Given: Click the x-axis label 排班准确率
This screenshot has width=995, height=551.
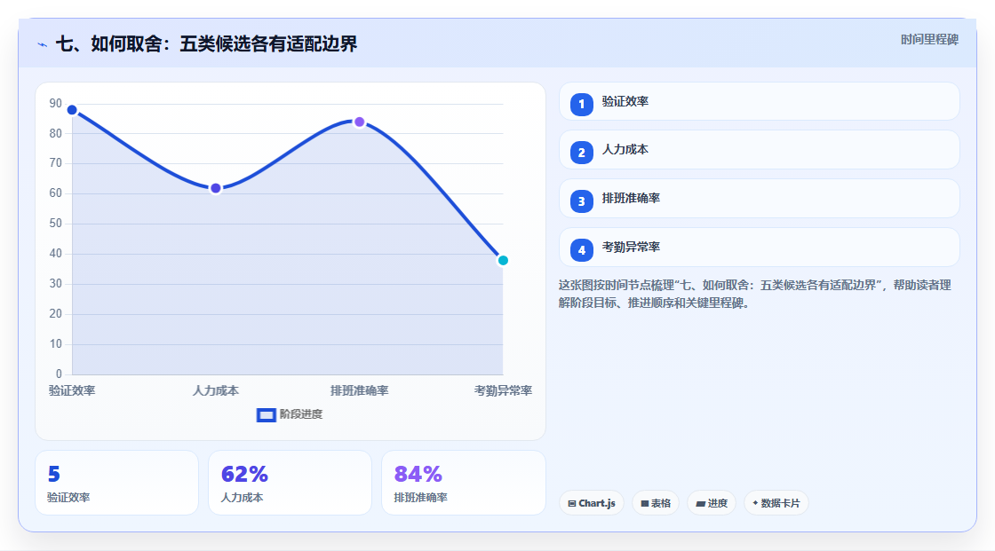Looking at the screenshot, I should (359, 390).
